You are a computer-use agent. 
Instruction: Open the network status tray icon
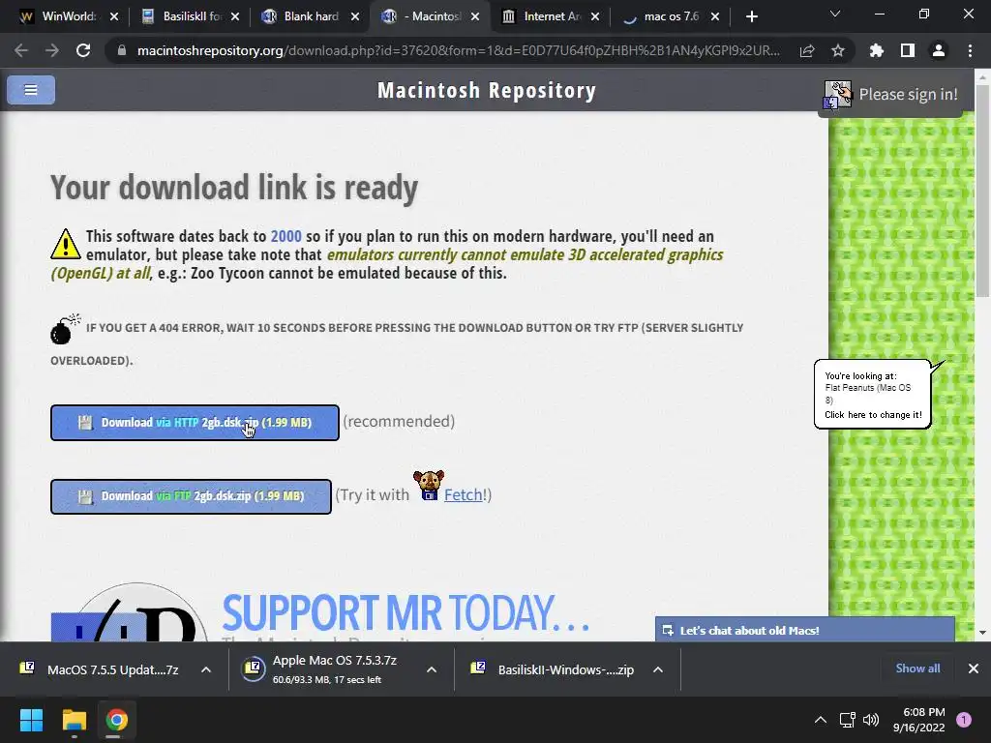point(848,720)
